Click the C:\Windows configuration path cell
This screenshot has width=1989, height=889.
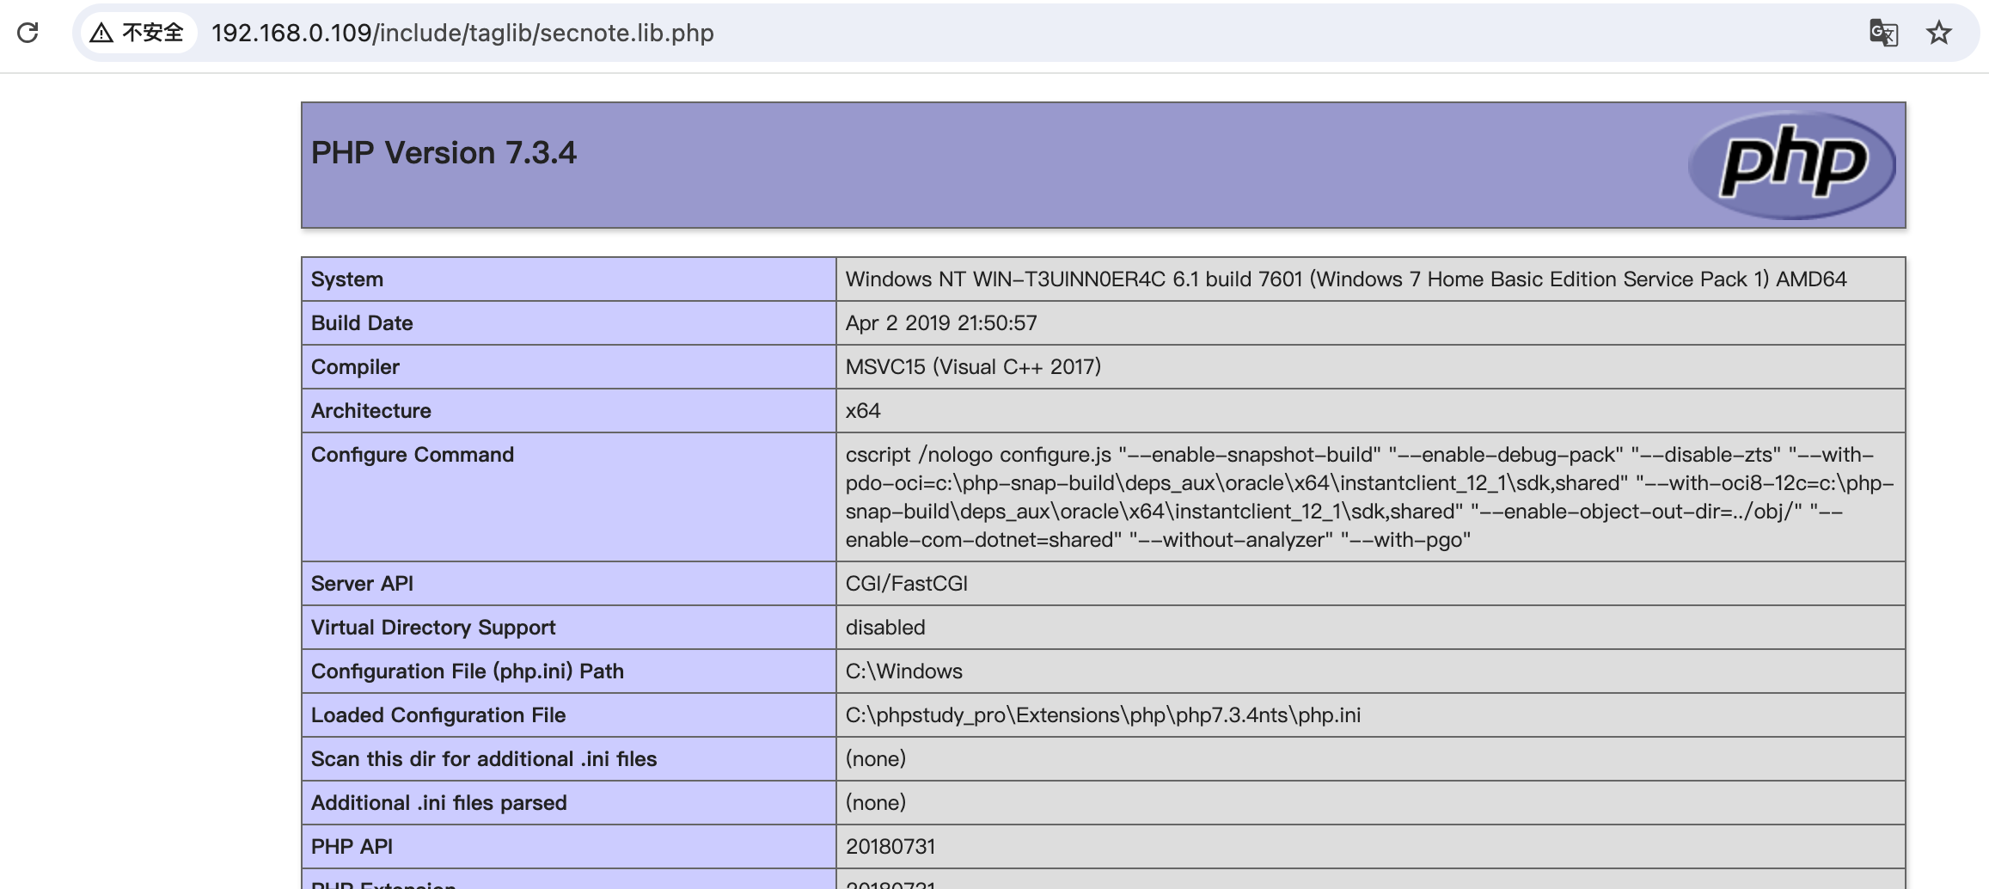(903, 671)
